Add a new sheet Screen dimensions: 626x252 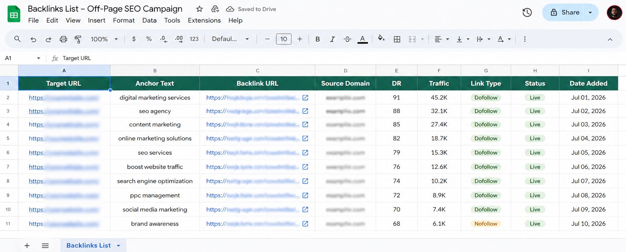pos(27,245)
